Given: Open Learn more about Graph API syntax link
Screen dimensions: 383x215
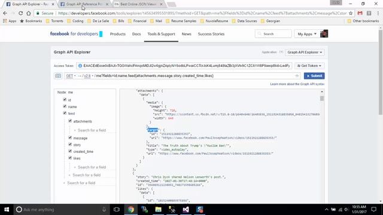Looking at the screenshot, I should point(297,84).
